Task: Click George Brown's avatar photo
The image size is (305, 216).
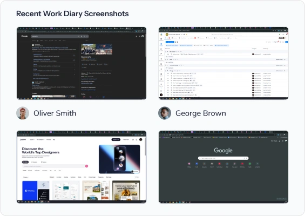Action: pyautogui.click(x=165, y=113)
